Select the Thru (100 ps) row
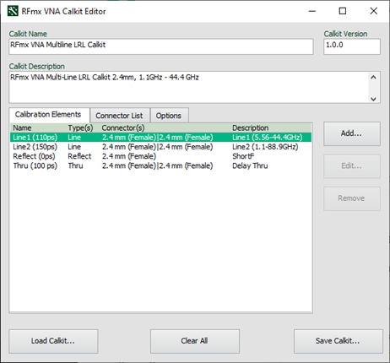This screenshot has height=363, width=390. 160,165
